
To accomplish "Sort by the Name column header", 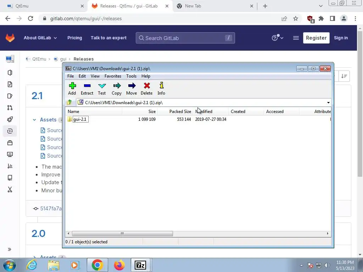I will coord(94,112).
